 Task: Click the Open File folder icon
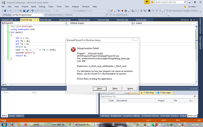tap(21, 11)
